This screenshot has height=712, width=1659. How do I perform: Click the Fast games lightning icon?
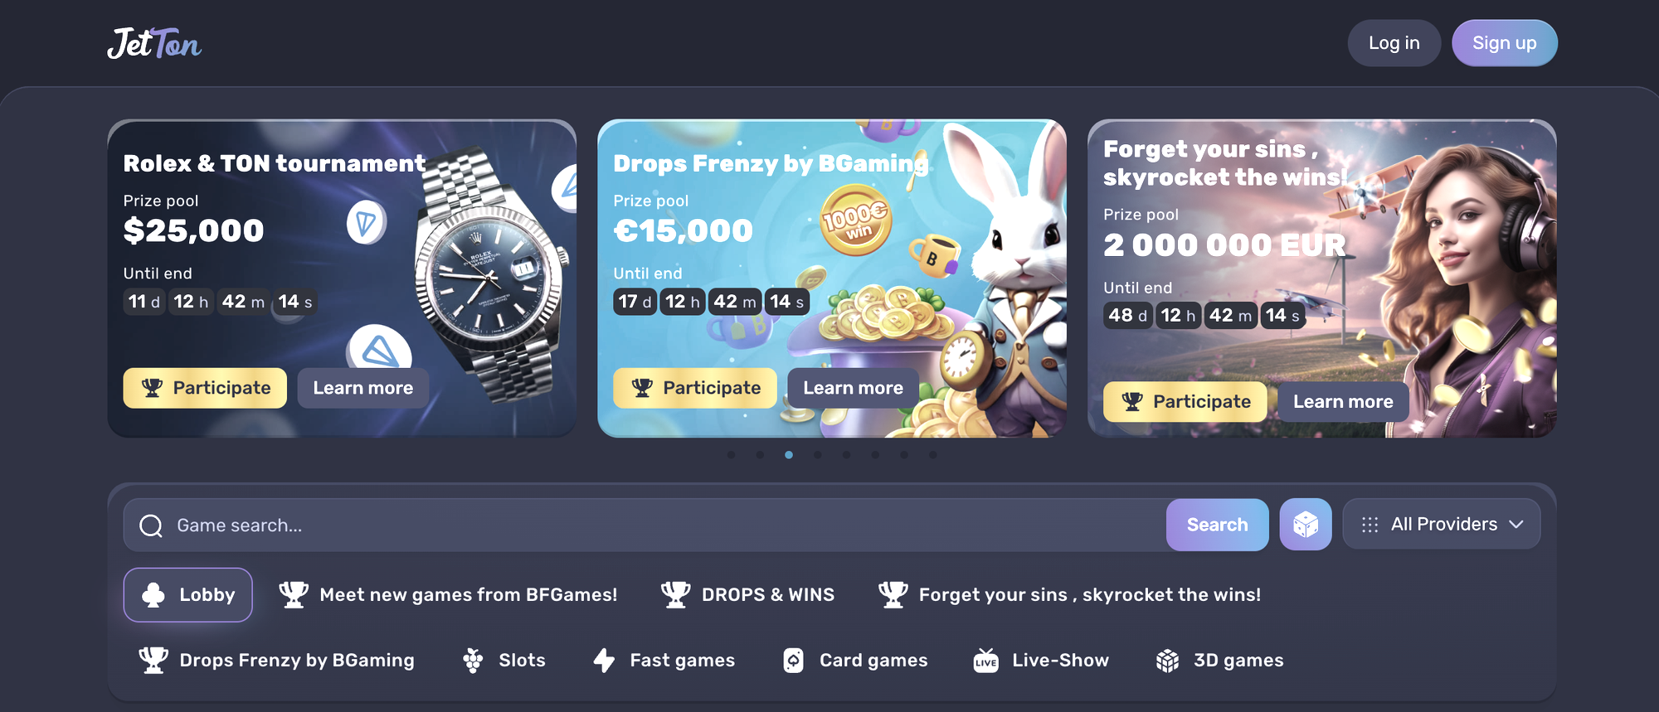pos(604,661)
